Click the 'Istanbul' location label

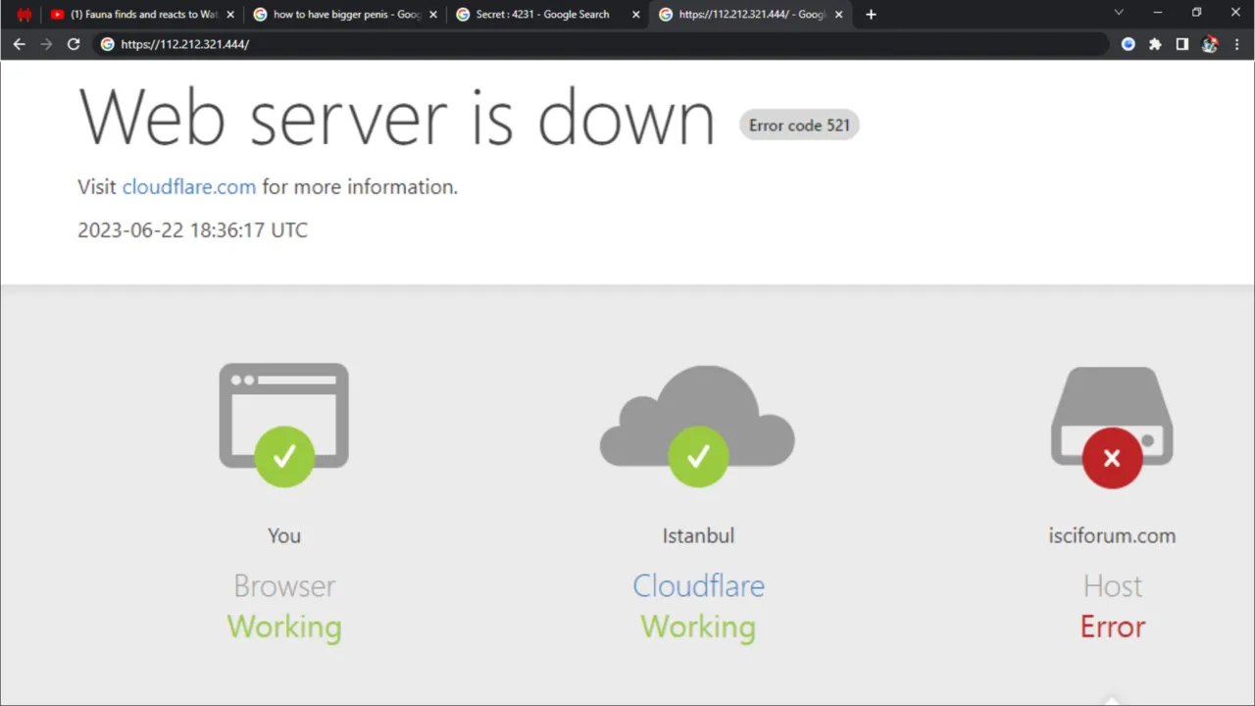pyautogui.click(x=698, y=535)
